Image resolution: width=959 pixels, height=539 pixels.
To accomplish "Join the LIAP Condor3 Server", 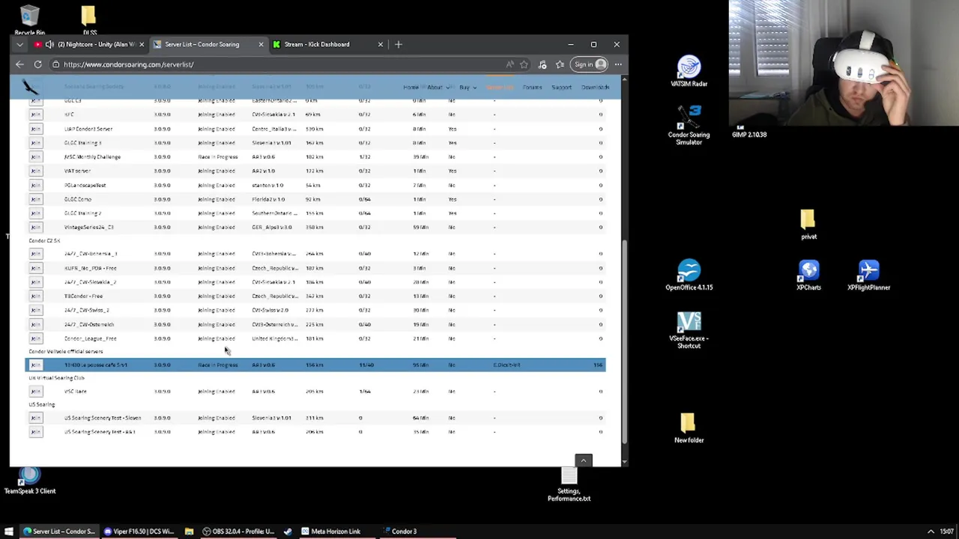I will click(35, 129).
